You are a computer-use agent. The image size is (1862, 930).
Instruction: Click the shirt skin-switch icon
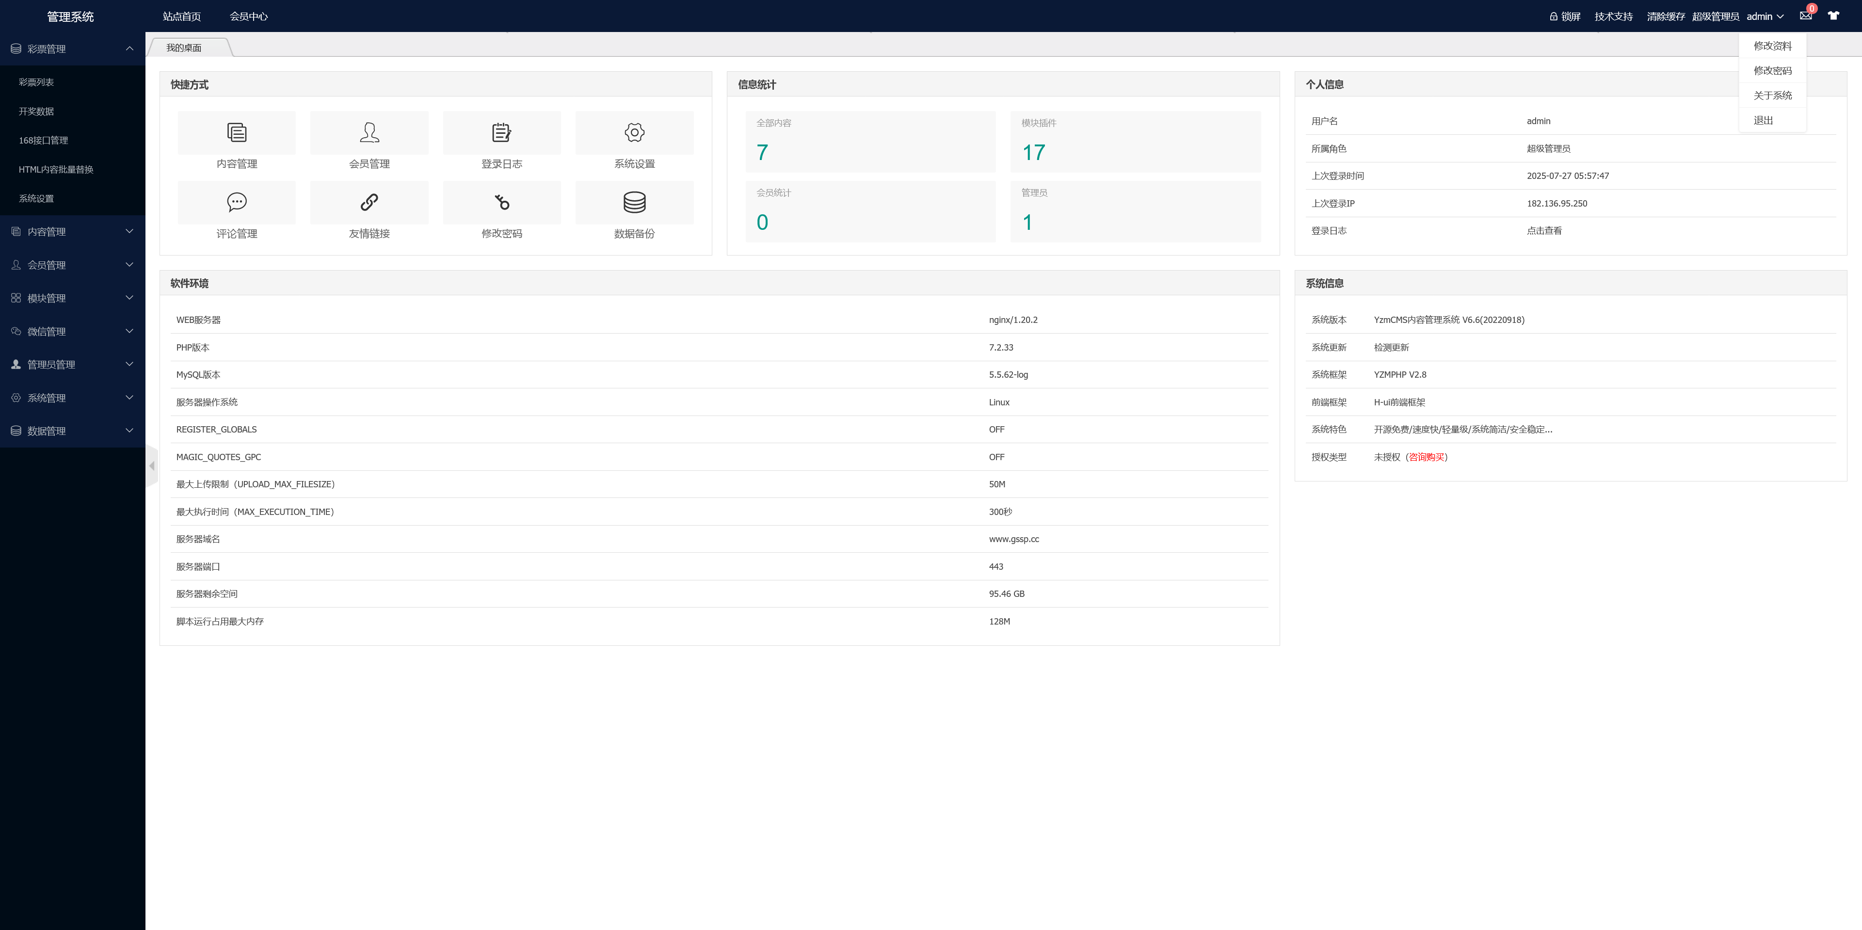(1833, 16)
